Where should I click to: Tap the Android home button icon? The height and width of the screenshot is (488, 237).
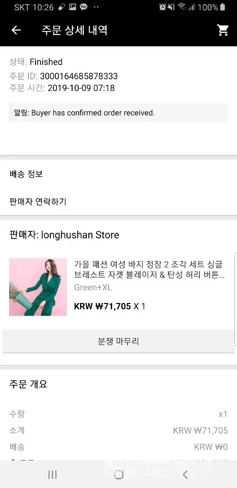(x=118, y=474)
